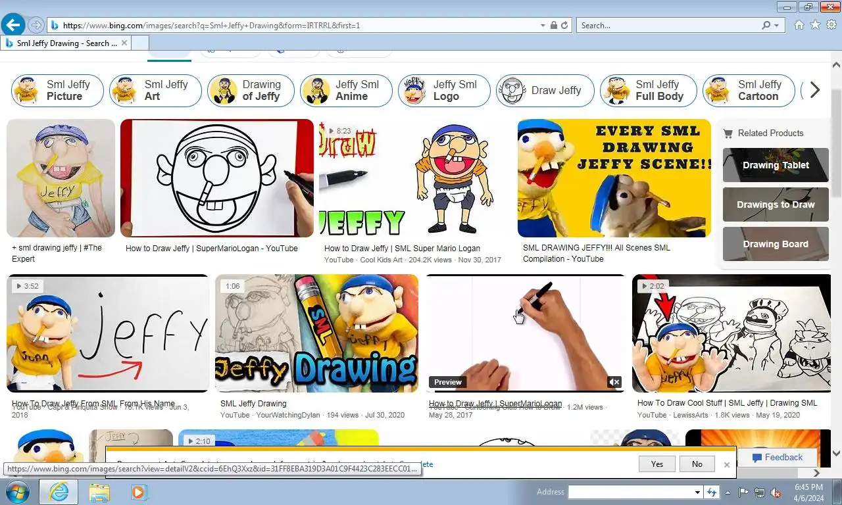
Task: Open a new blank tab
Action: [139, 43]
